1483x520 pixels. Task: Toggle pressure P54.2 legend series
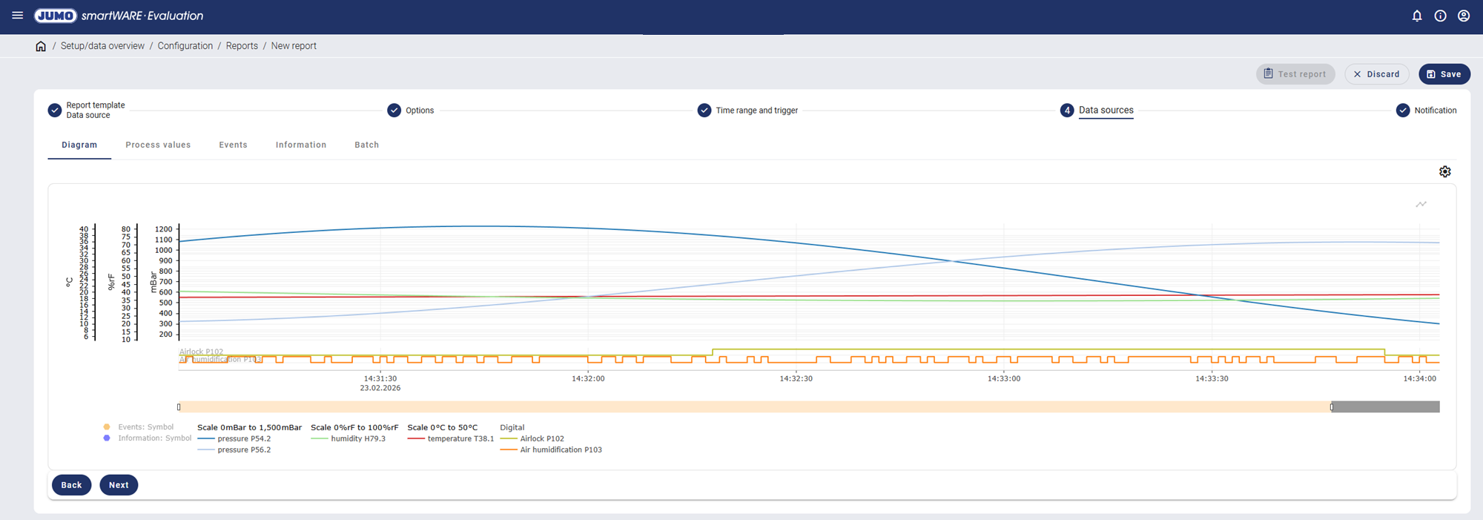[x=243, y=438]
